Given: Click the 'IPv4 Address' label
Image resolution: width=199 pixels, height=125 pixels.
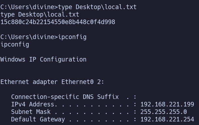Looking at the screenshot, I should (x=33, y=104).
